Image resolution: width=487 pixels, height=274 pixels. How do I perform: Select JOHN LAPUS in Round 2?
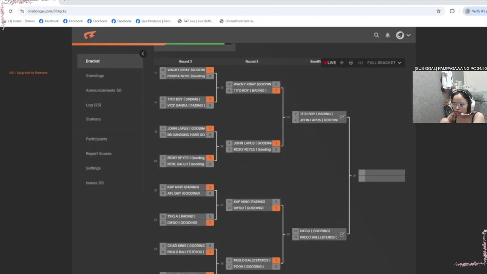pyautogui.click(x=186, y=128)
